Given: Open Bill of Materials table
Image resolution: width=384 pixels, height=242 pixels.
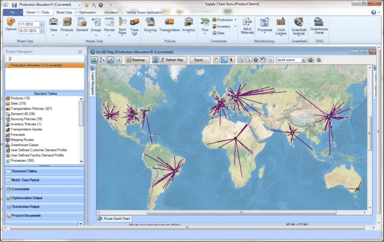Looking at the screenshot, I should point(248,25).
